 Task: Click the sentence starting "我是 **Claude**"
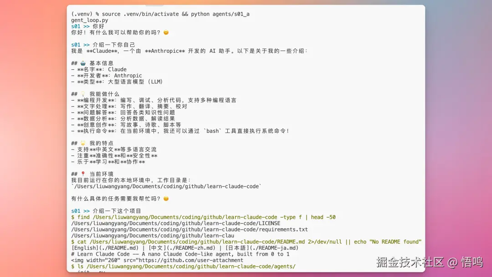click(x=189, y=51)
